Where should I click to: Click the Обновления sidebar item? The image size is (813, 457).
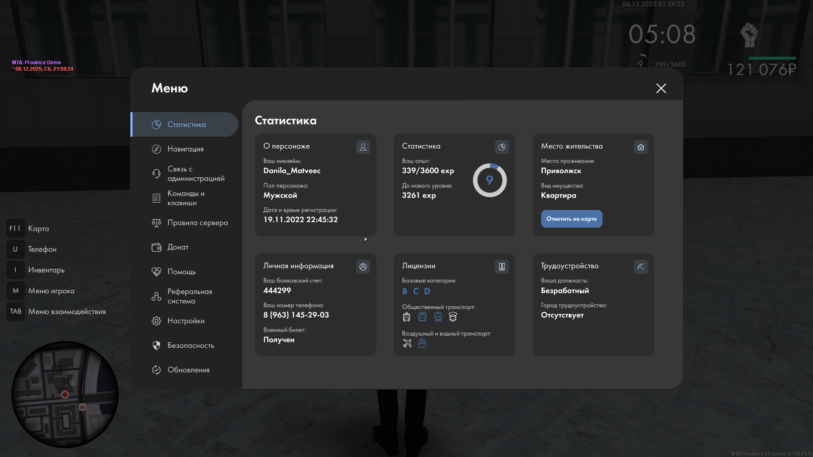(188, 370)
